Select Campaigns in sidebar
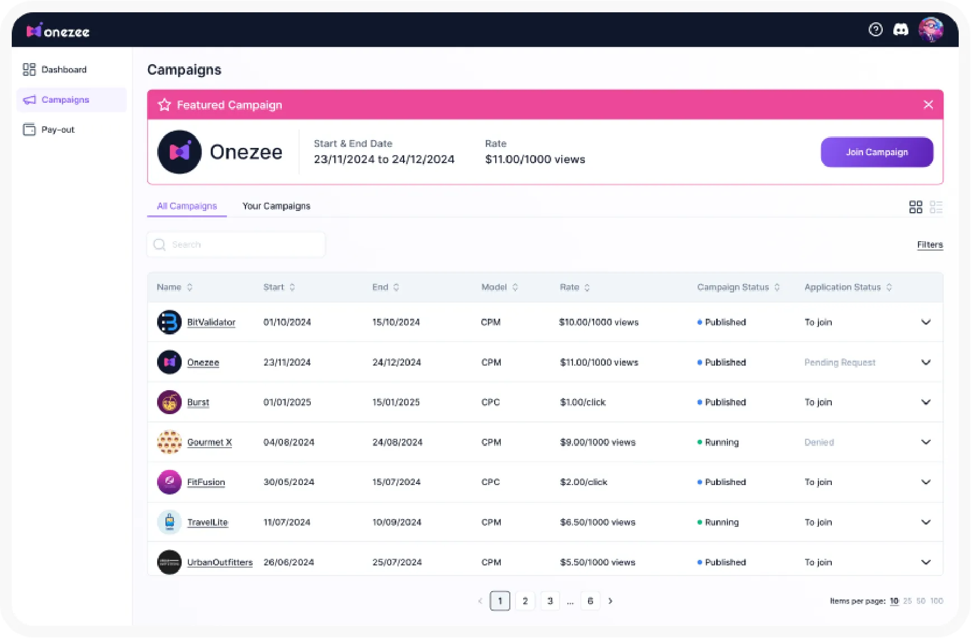This screenshot has height=638, width=971. point(72,99)
